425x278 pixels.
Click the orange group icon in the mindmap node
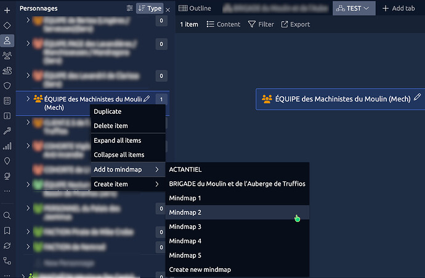(267, 99)
